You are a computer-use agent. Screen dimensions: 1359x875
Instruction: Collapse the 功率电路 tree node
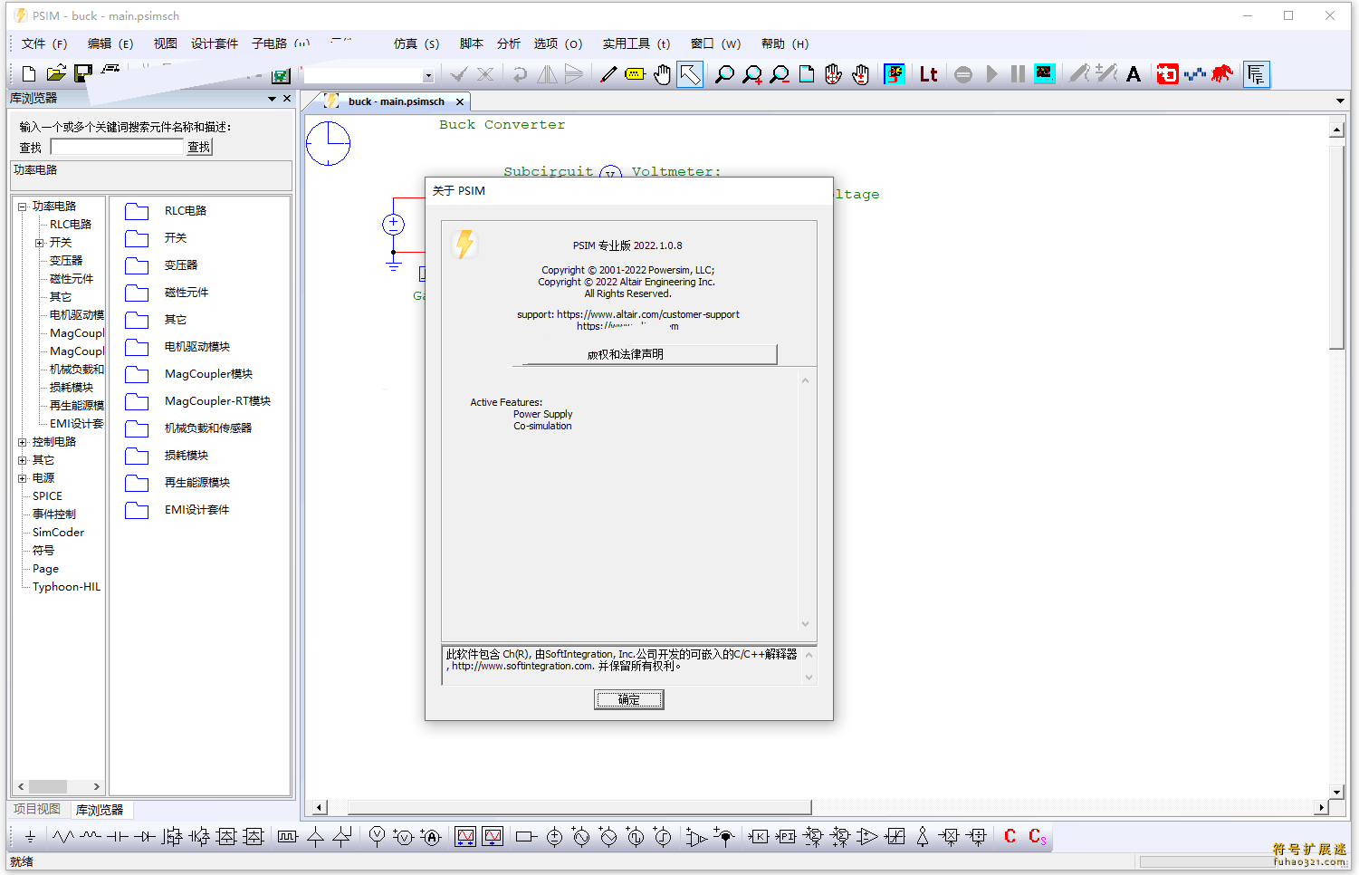coord(22,207)
